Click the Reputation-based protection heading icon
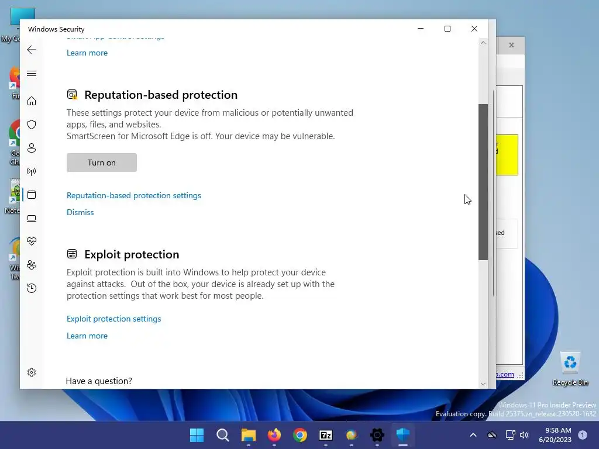 [72, 94]
